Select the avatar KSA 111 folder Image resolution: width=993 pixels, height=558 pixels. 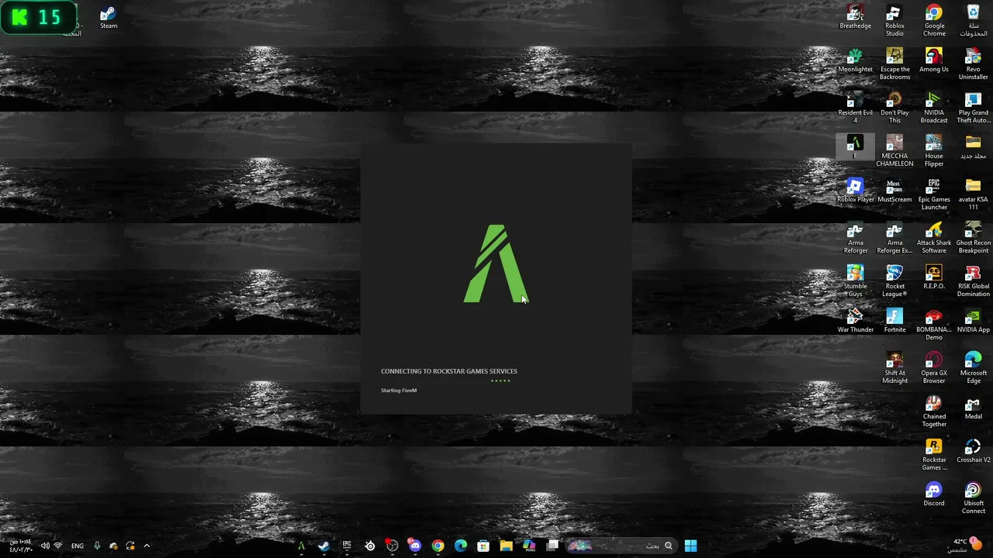click(973, 195)
